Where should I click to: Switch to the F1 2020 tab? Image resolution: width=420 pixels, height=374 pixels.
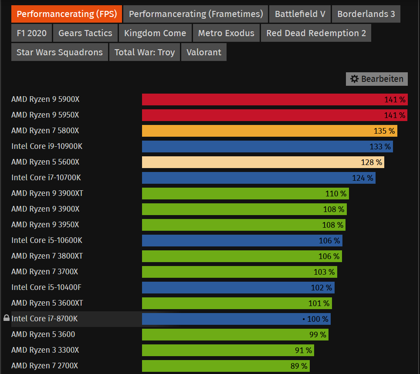pos(32,33)
